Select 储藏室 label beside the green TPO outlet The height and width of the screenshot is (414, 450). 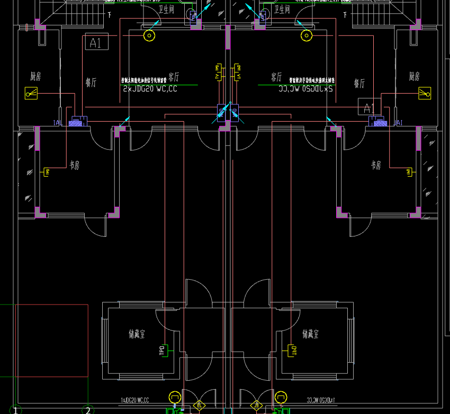pos(137,334)
